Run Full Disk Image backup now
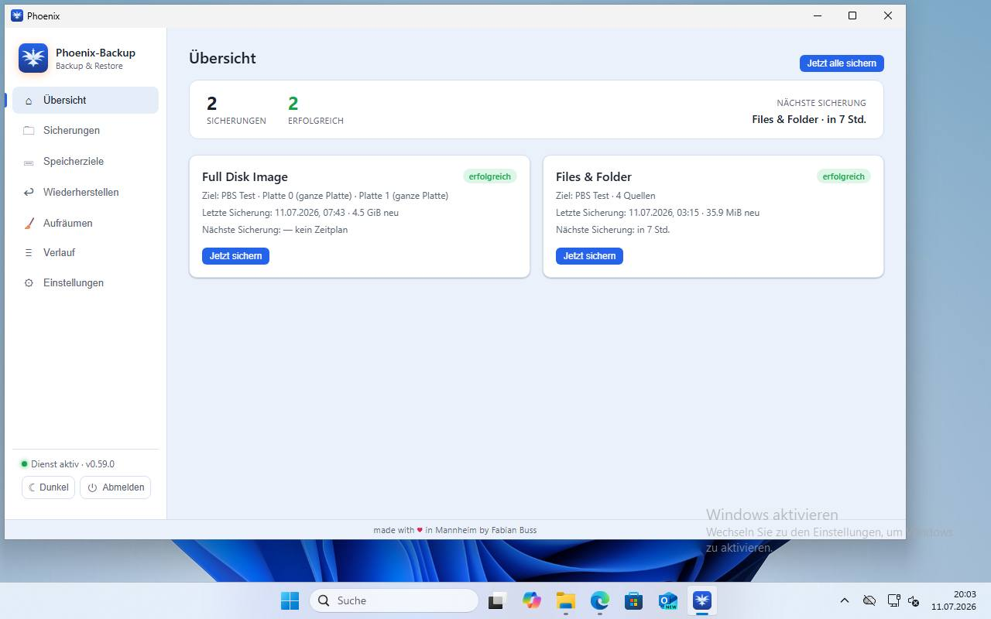 (x=235, y=256)
